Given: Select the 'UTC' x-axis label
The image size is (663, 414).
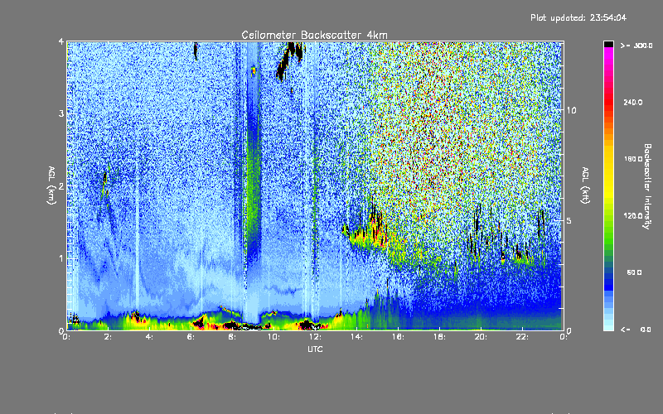Looking at the screenshot, I should click(315, 349).
